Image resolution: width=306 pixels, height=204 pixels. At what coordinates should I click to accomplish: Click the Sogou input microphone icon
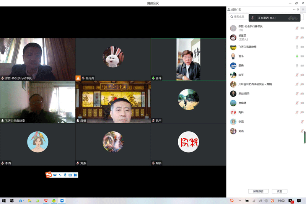click(65, 175)
